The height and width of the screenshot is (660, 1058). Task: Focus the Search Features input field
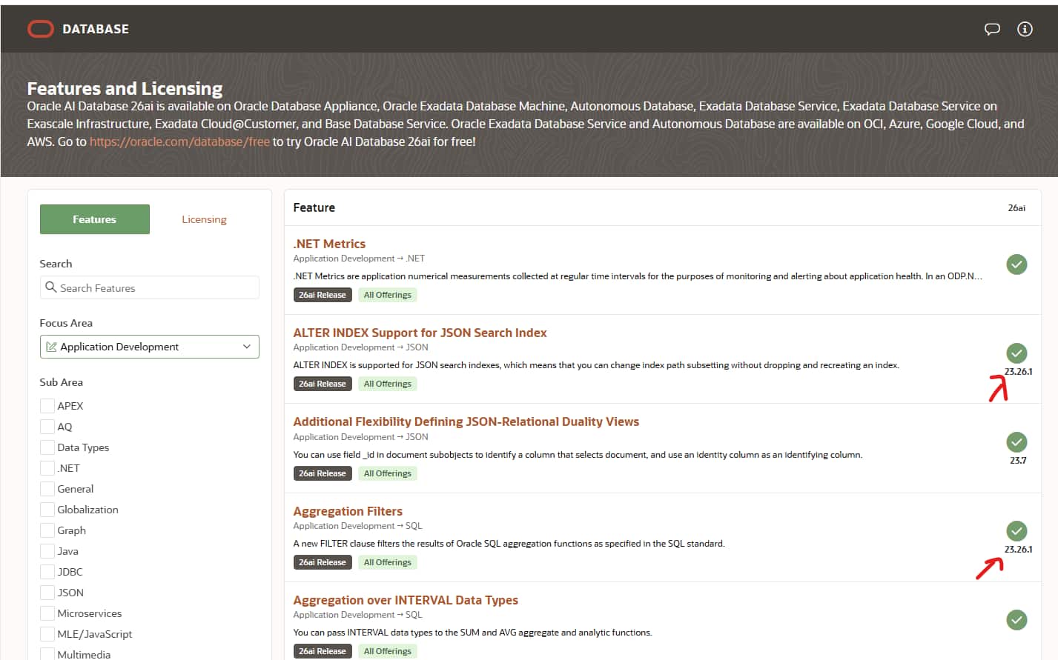click(149, 287)
